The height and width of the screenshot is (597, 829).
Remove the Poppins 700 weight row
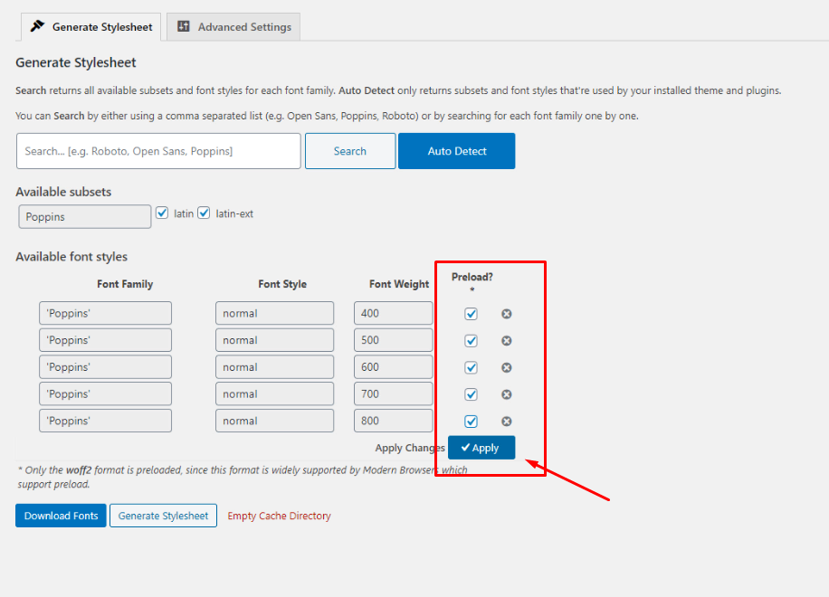click(x=507, y=394)
